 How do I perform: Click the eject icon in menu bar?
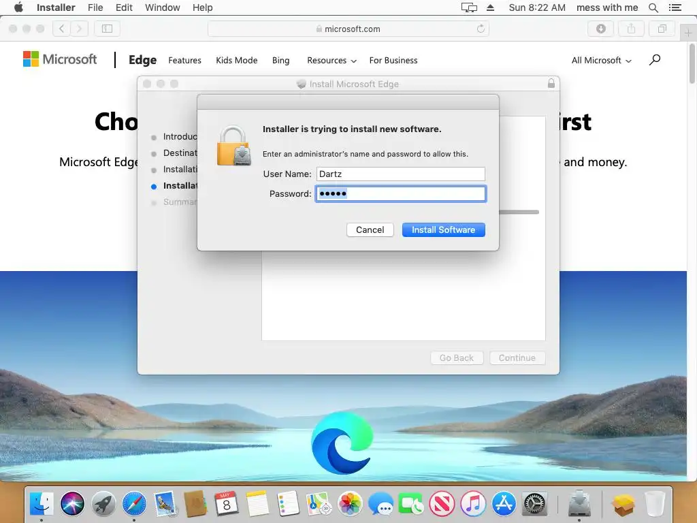click(x=490, y=7)
